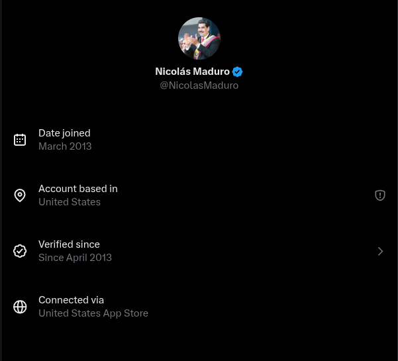
Task: Click the Since April 2013 text
Action: [75, 258]
